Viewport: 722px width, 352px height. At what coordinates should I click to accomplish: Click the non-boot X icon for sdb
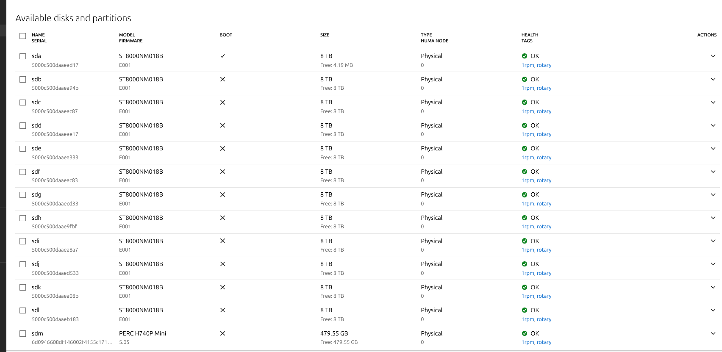tap(222, 79)
